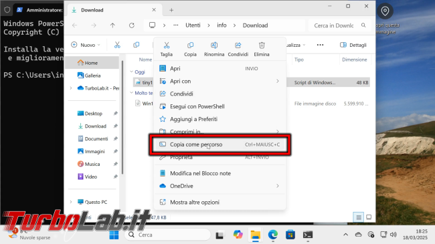Open Microsoft Edge from the taskbar
Viewport: 435px width, 244px height.
(273, 235)
